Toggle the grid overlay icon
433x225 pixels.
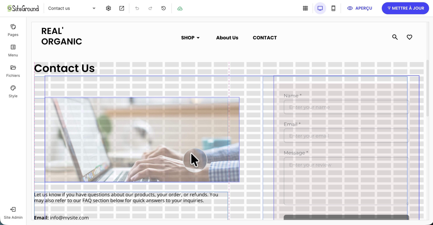[x=305, y=8]
